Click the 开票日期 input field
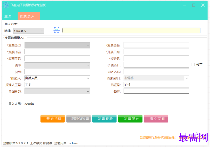Viewport: 214px width, 147px height. coord(156,52)
